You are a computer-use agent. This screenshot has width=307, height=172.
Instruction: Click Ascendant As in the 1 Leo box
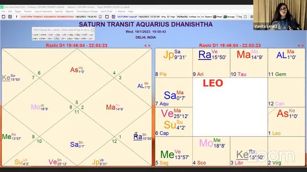[x=287, y=113]
